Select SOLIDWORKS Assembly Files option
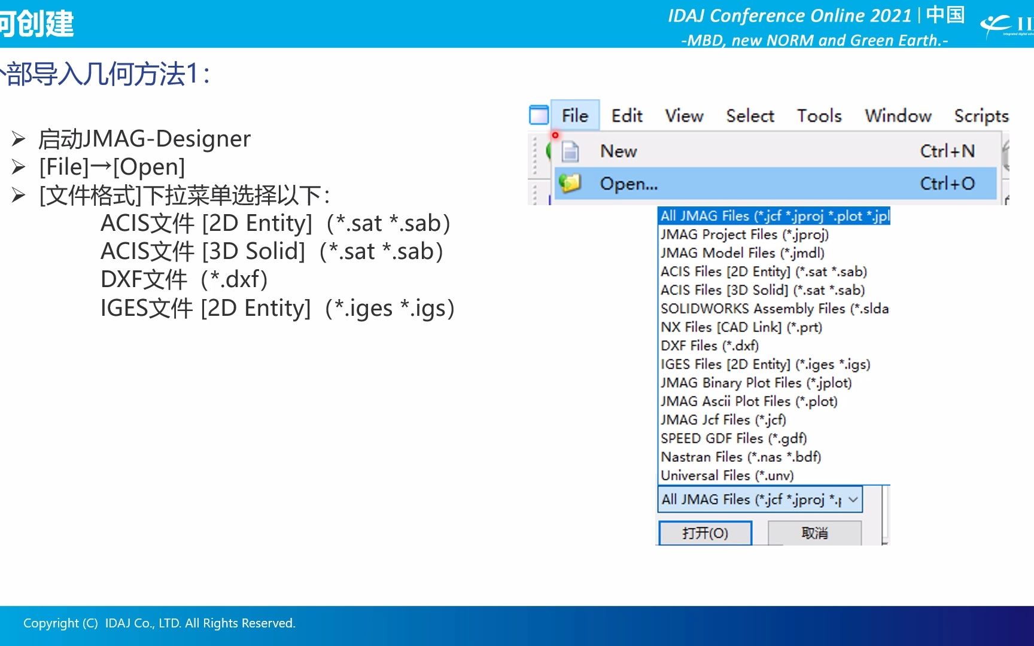The height and width of the screenshot is (646, 1034). point(774,309)
